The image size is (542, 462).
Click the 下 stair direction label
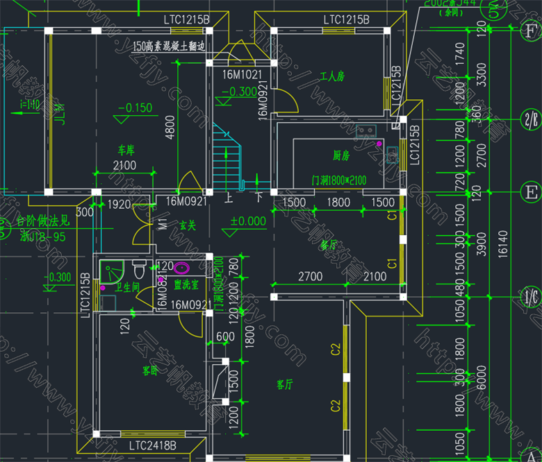[x=259, y=198]
